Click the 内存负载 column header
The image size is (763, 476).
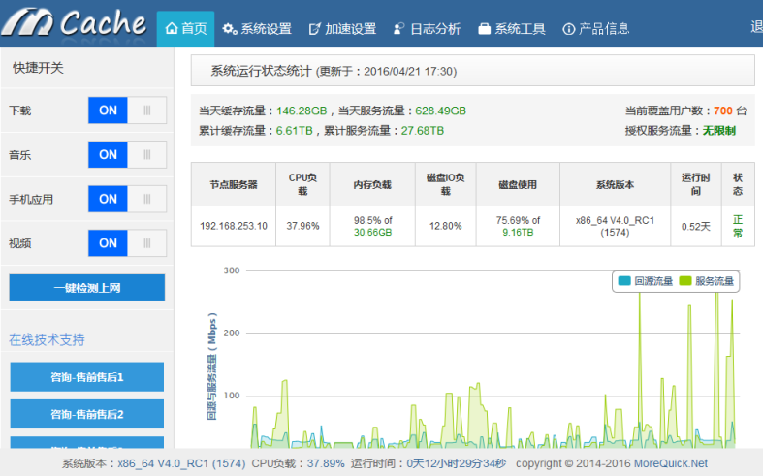point(372,184)
